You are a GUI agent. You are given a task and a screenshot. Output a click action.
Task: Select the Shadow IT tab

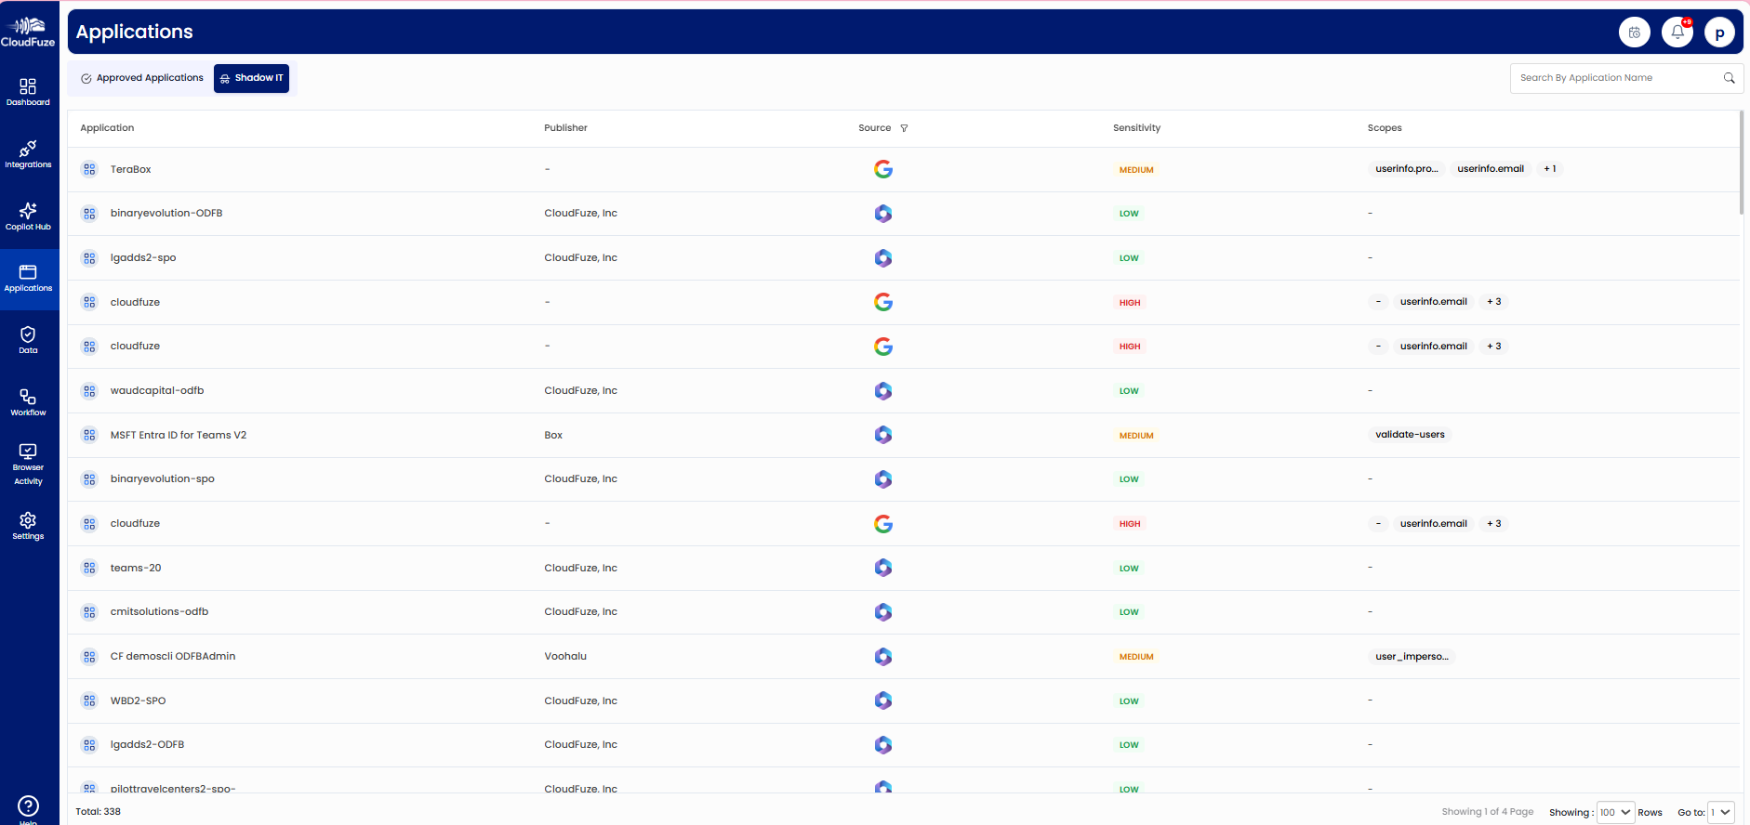[251, 78]
